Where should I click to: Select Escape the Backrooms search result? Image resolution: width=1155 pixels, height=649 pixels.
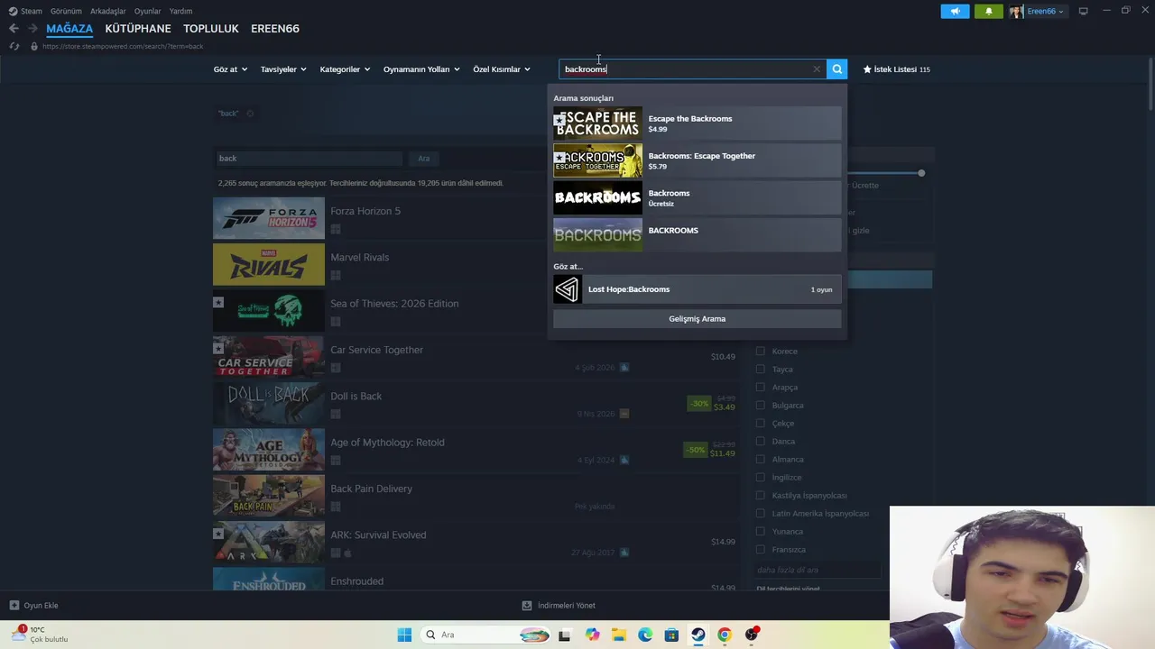coord(697,123)
